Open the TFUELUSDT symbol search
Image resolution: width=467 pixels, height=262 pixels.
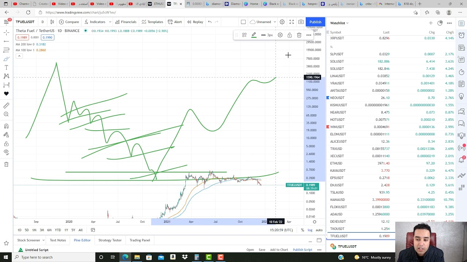coord(25,22)
